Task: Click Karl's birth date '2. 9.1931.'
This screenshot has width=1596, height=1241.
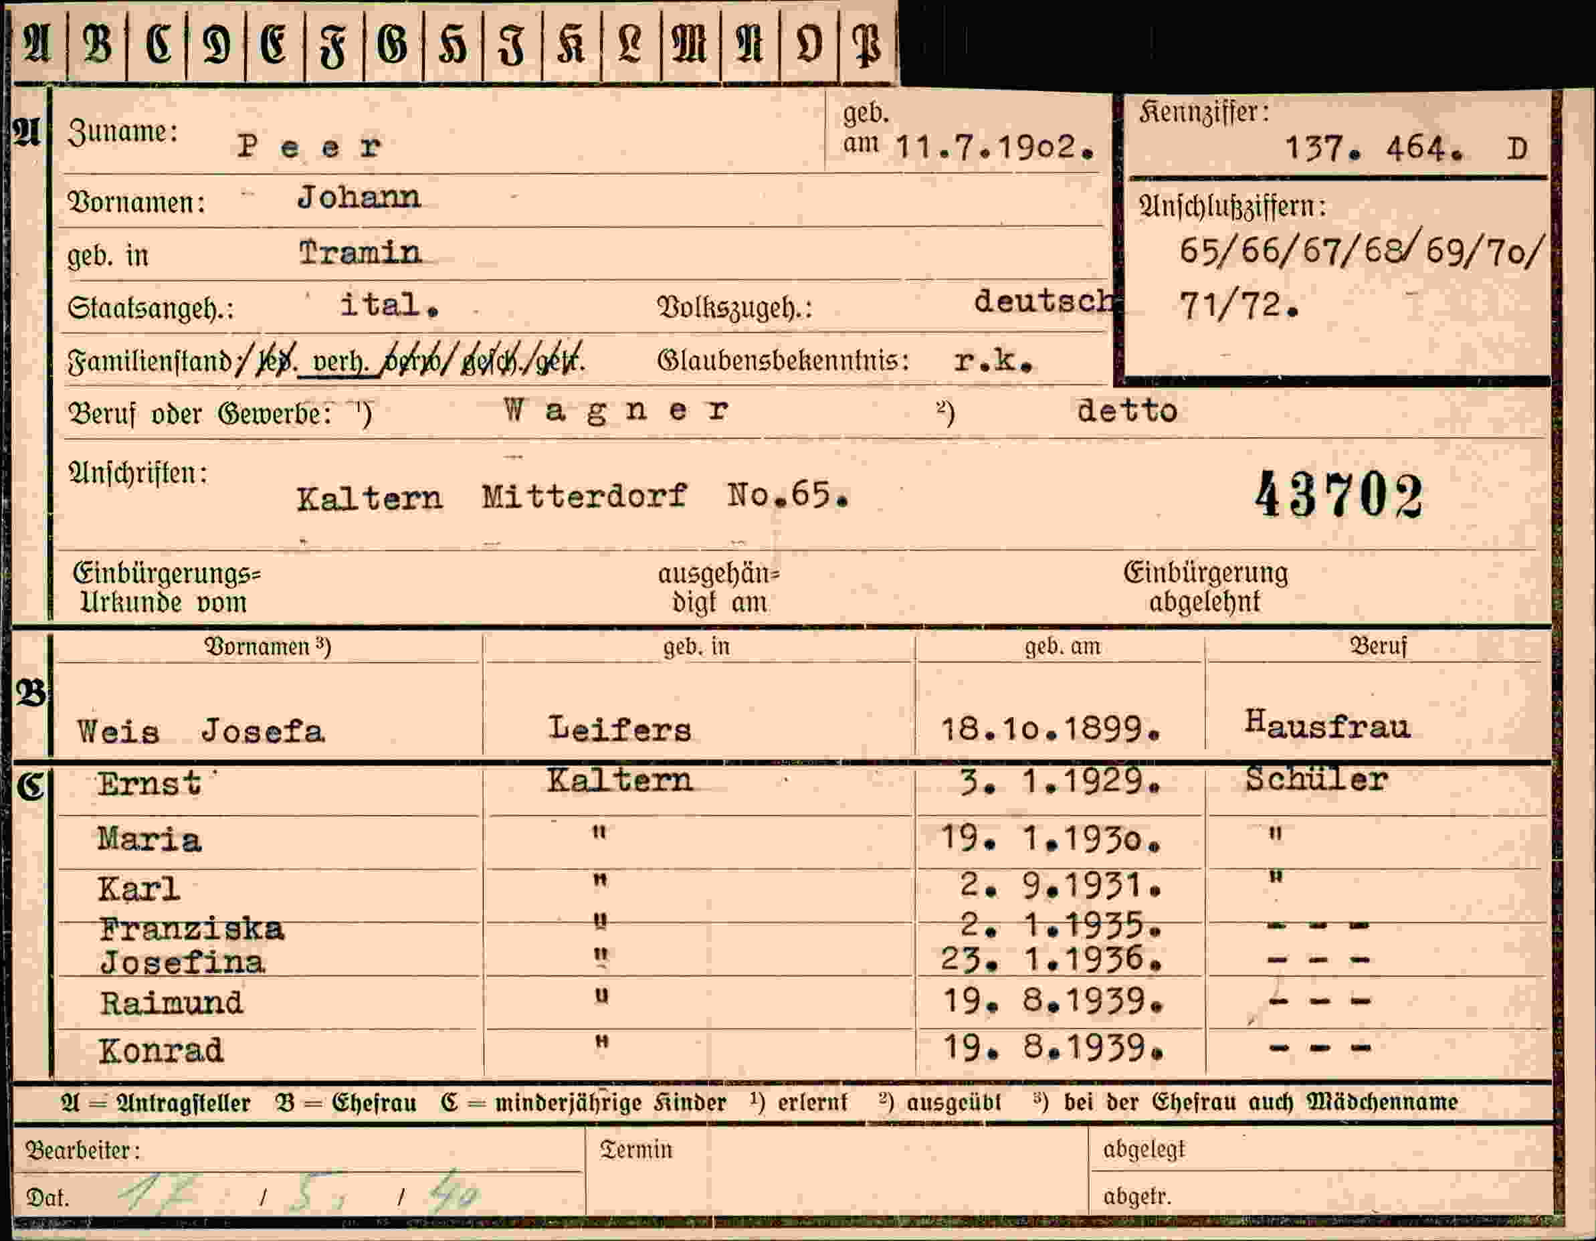Action: click(x=1060, y=886)
